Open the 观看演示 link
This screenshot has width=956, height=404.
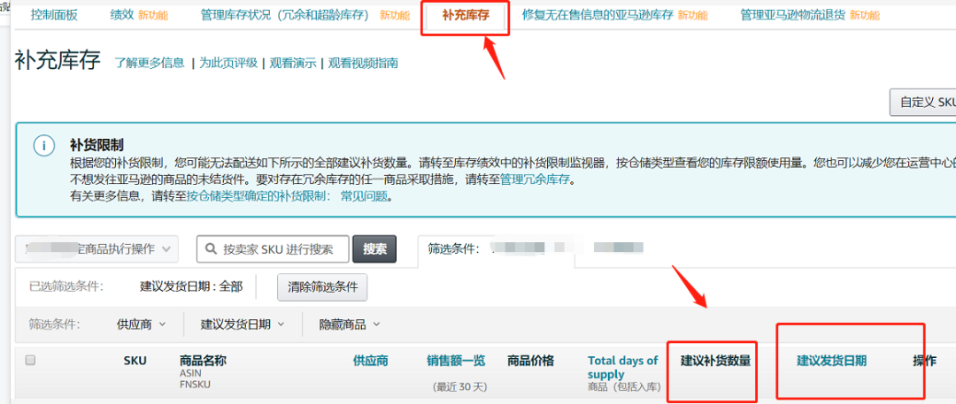[x=293, y=63]
